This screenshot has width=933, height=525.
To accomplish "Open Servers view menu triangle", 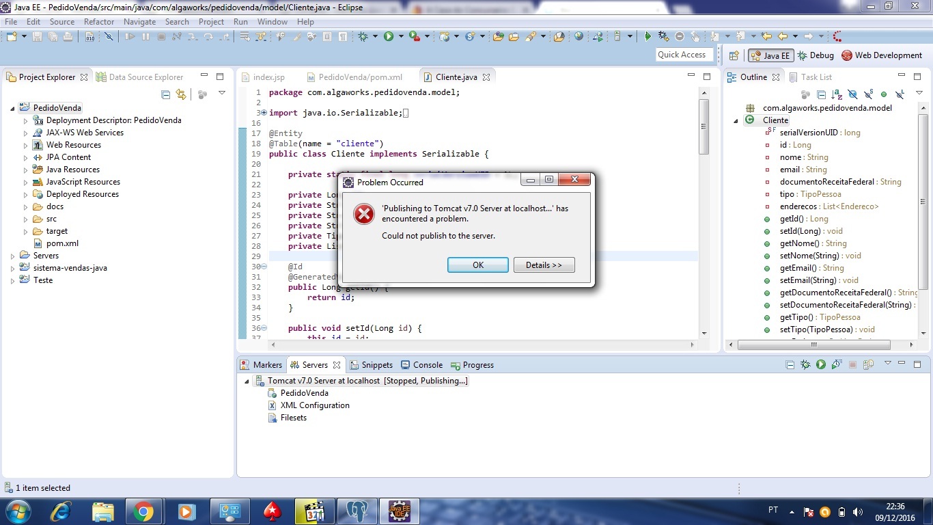I will pyautogui.click(x=888, y=364).
